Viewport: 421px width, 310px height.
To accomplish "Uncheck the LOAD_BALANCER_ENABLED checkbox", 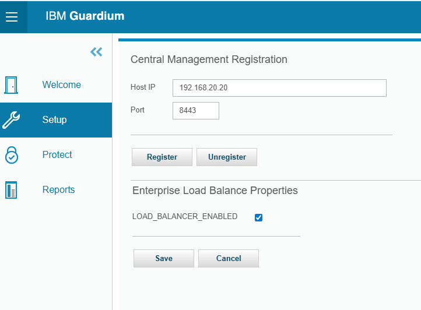I will click(x=259, y=217).
